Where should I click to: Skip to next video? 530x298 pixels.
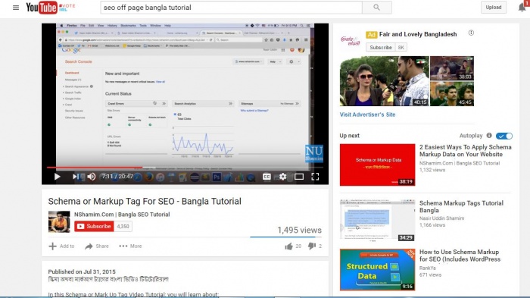tap(76, 177)
